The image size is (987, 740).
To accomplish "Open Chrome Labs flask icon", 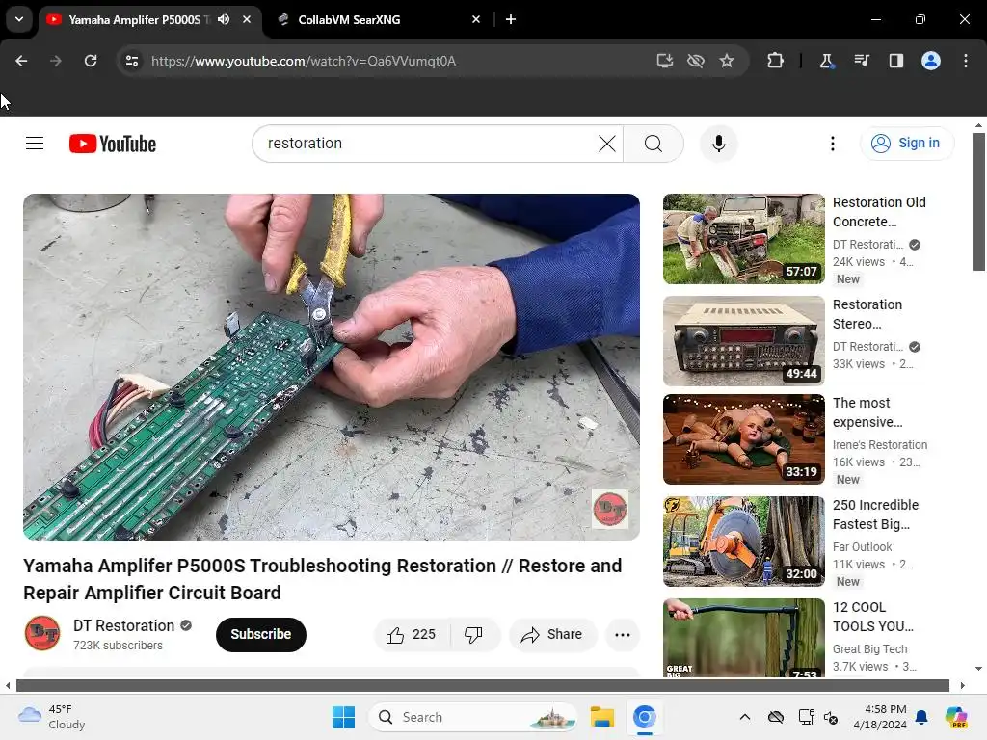I will [x=826, y=61].
